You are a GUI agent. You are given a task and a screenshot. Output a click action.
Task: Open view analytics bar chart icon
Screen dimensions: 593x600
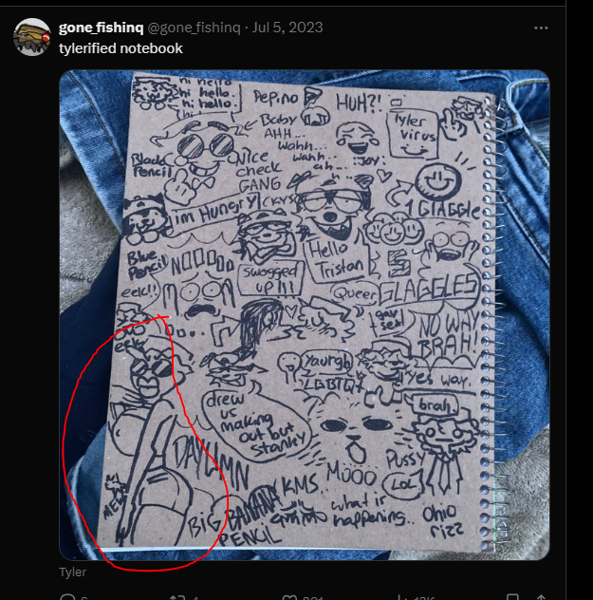click(401, 597)
